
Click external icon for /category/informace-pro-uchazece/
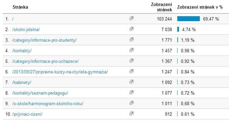click(132, 60)
